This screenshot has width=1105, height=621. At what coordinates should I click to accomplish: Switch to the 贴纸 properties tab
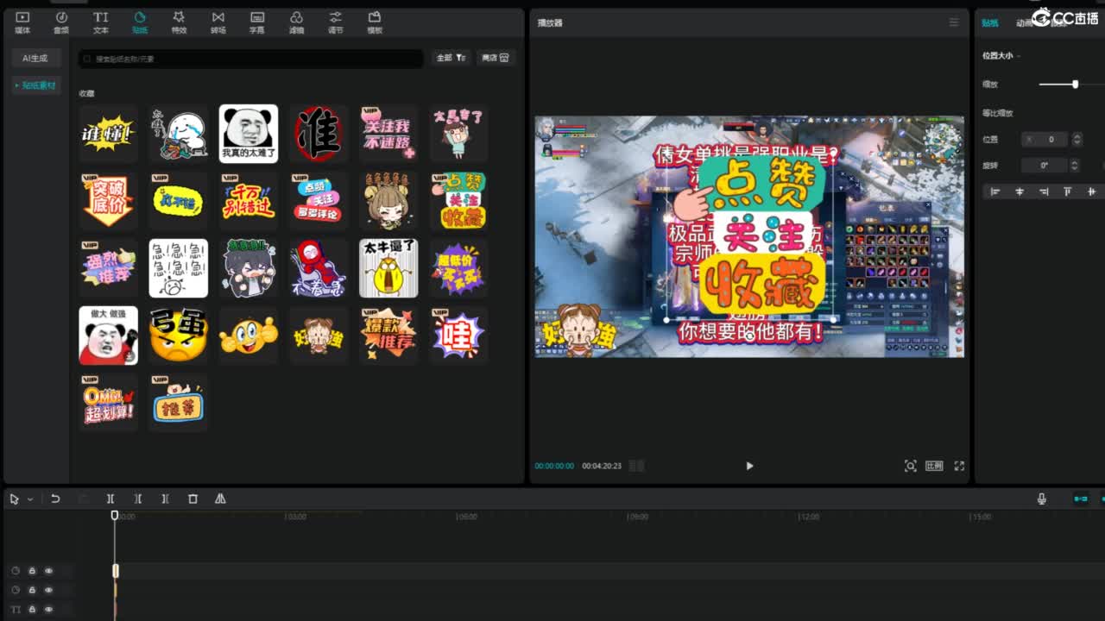[990, 23]
